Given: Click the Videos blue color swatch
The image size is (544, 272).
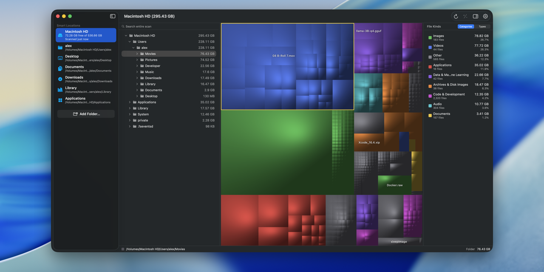Looking at the screenshot, I should pyautogui.click(x=430, y=48).
